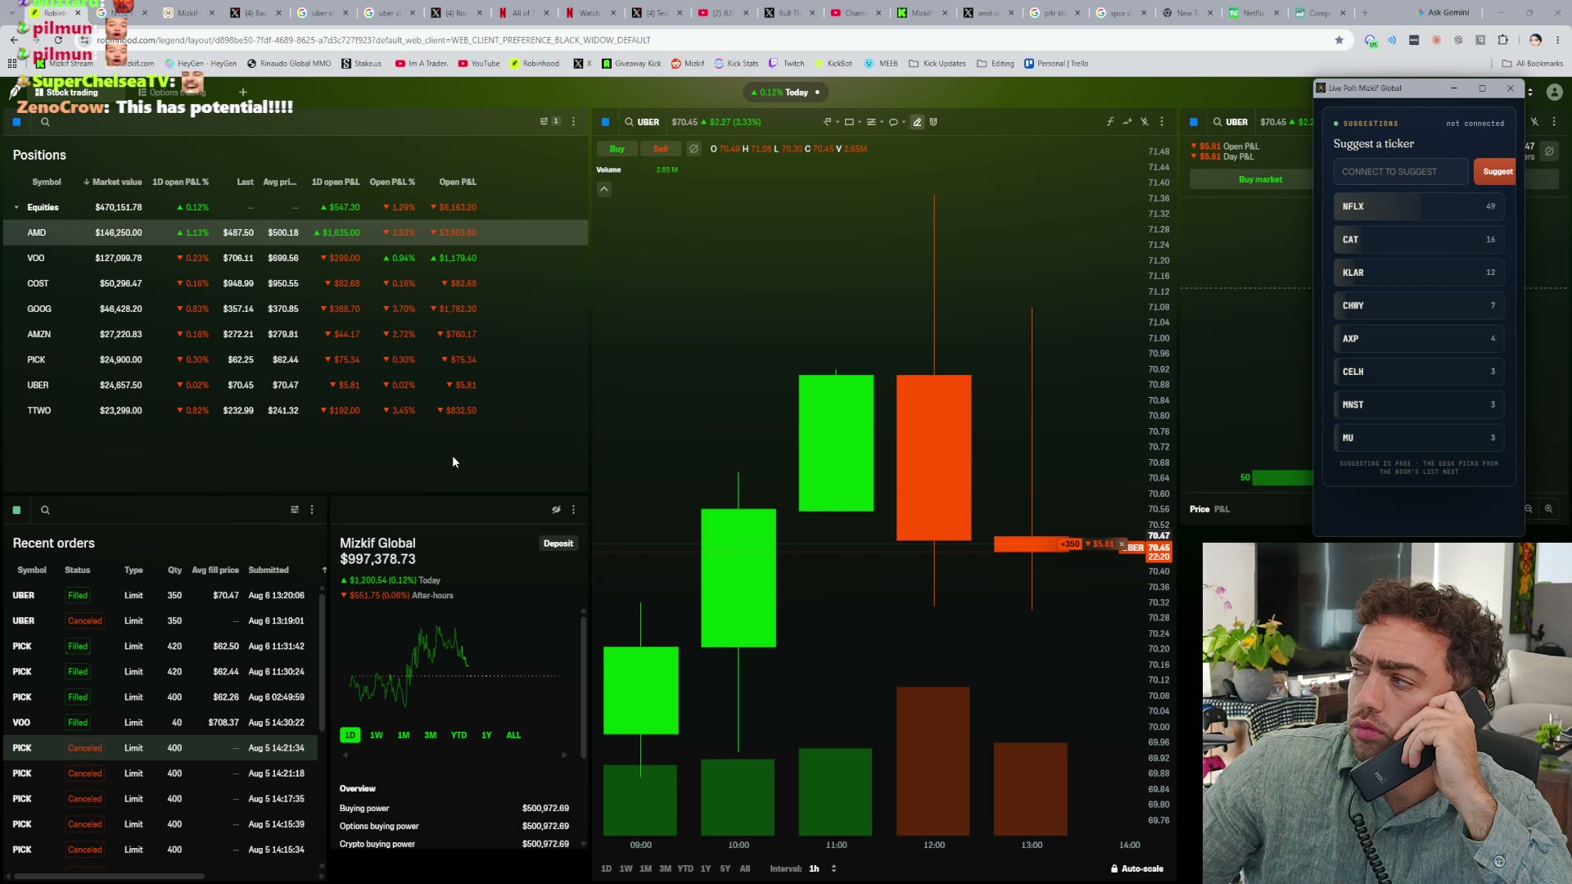Toggle account value visibility eye icon

[556, 509]
